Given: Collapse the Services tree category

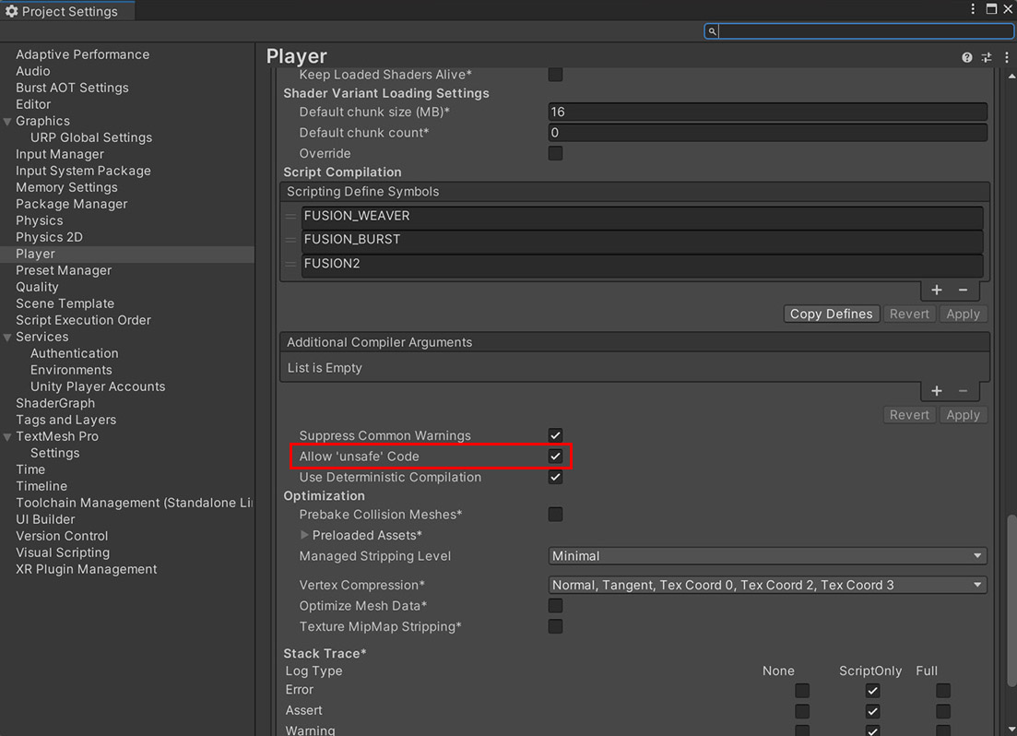Looking at the screenshot, I should [x=7, y=337].
